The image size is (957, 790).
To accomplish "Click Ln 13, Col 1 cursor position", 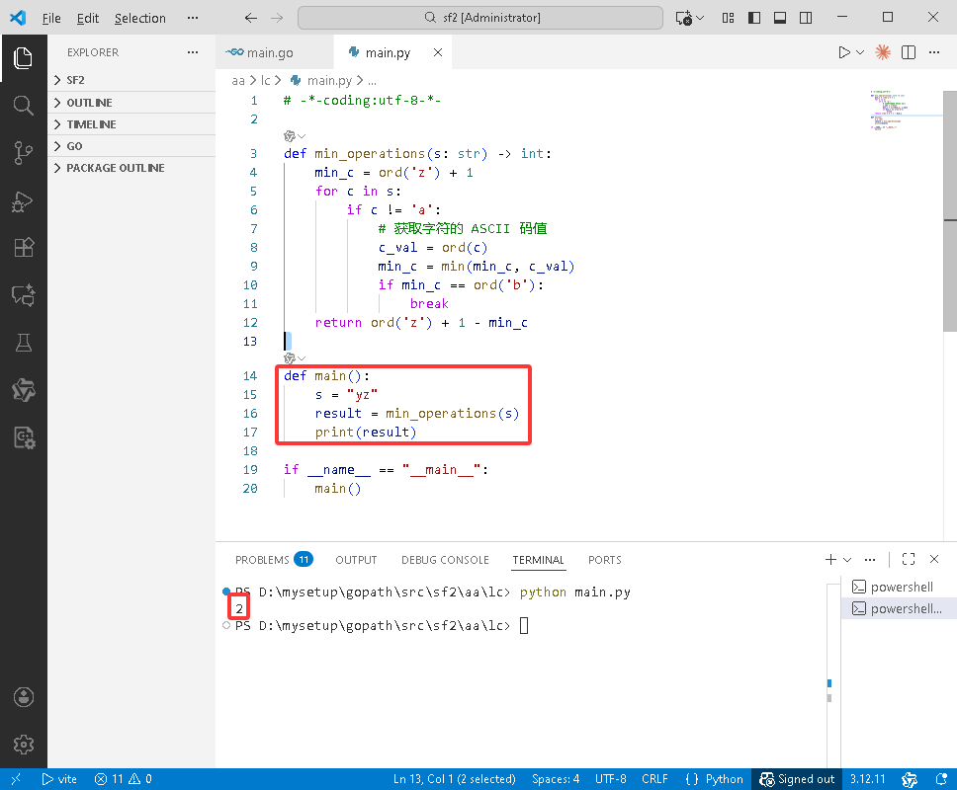I will click(x=454, y=779).
